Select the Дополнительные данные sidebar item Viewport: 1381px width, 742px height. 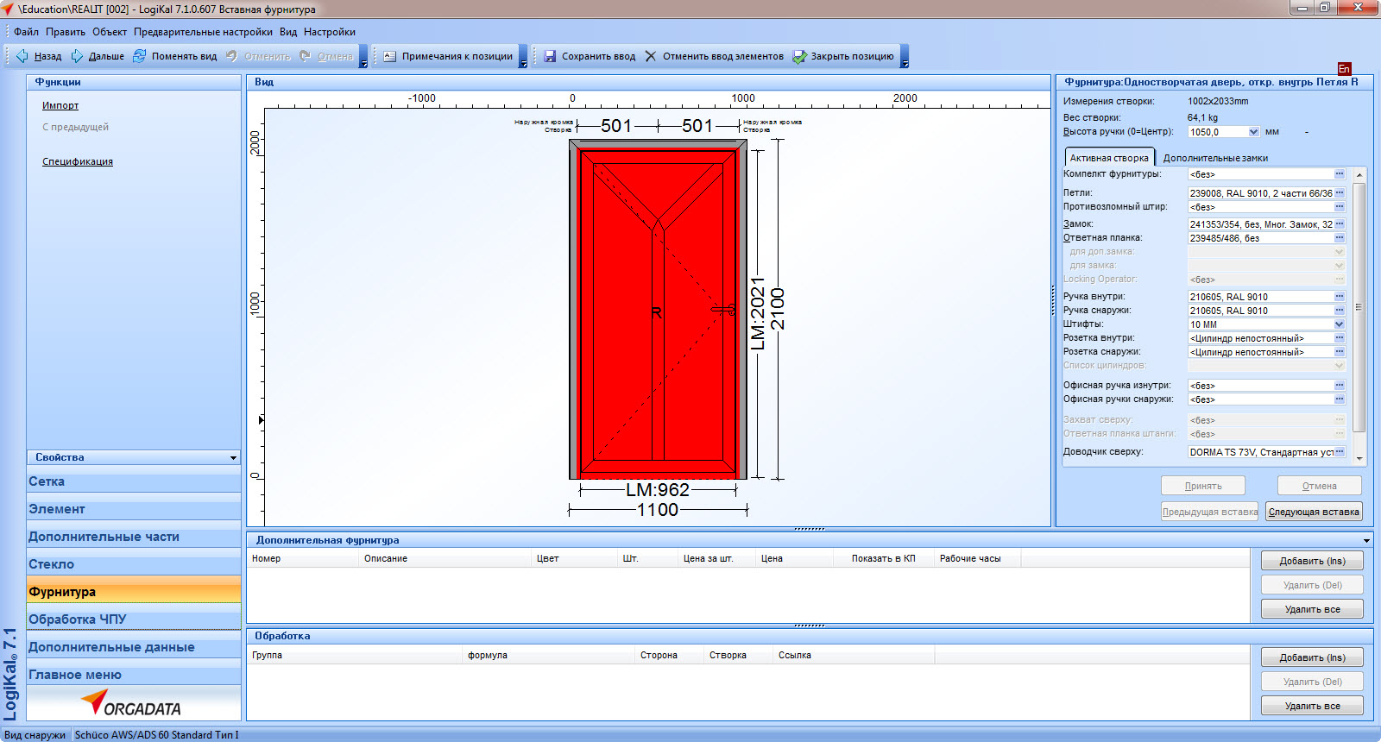point(134,647)
